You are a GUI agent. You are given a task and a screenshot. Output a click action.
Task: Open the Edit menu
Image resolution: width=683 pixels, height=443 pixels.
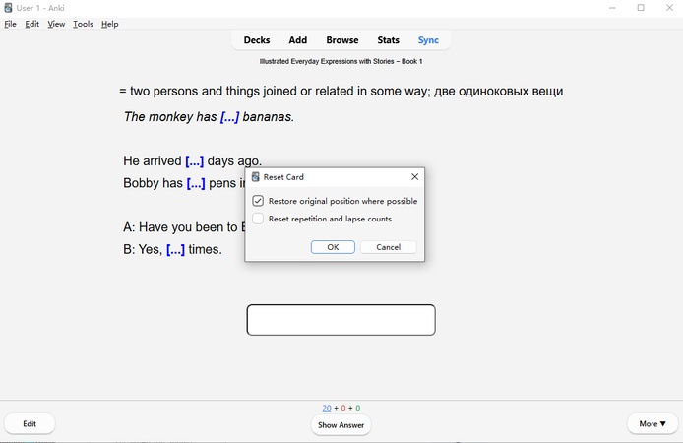pos(31,24)
